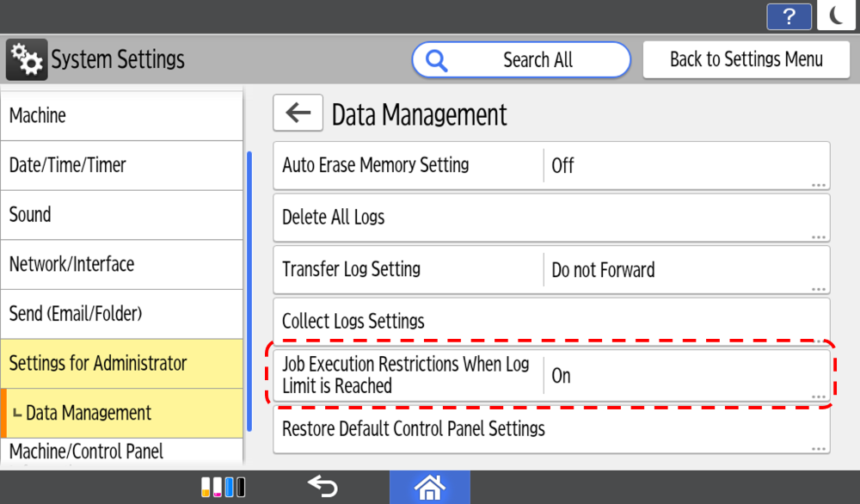Image resolution: width=860 pixels, height=504 pixels.
Task: Tap the help question mark icon
Action: click(789, 16)
